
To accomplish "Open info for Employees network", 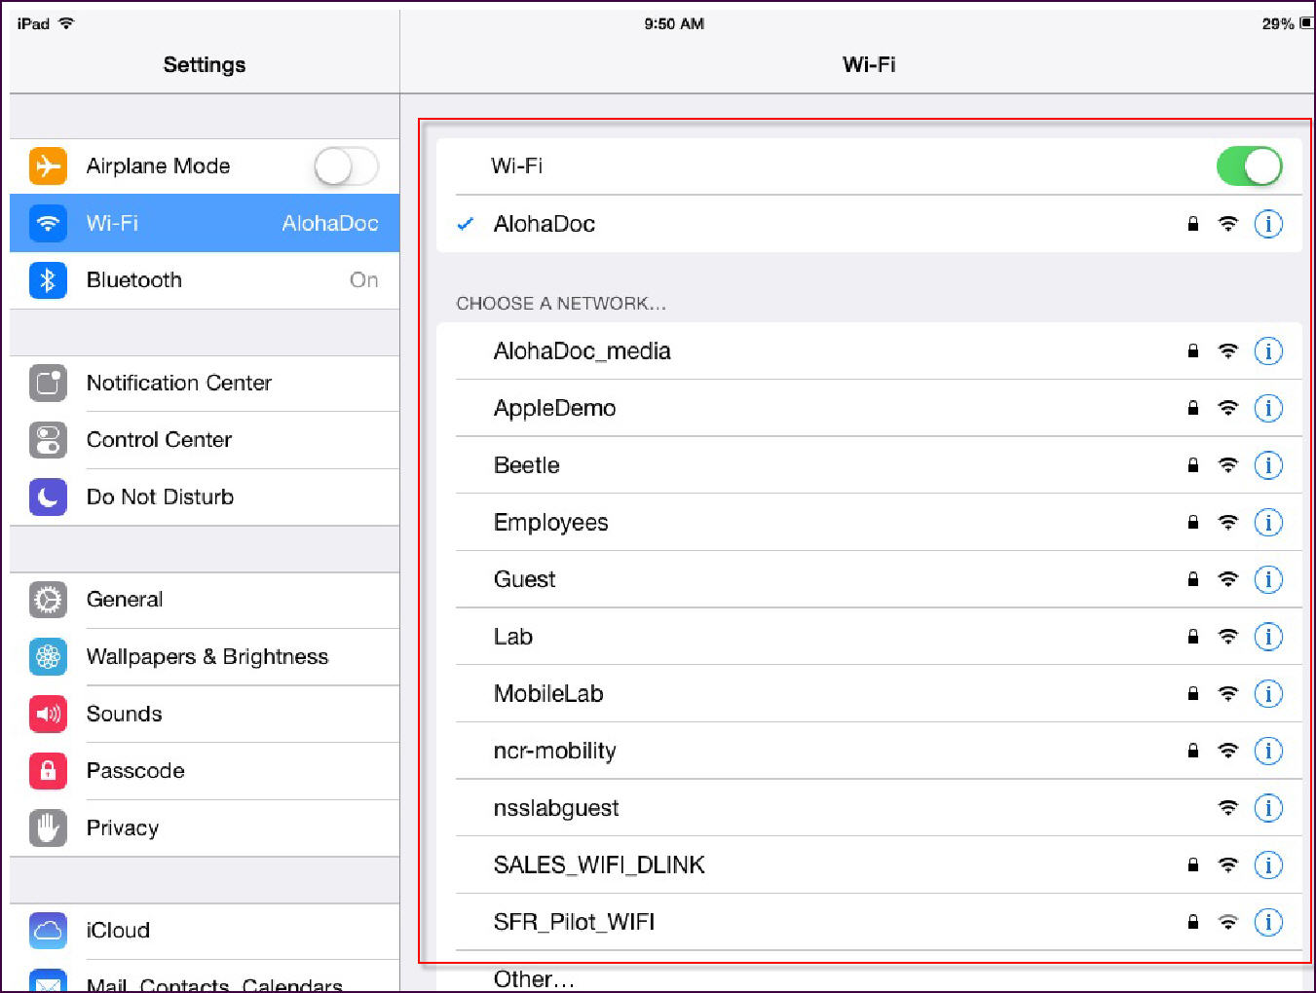I will 1268,523.
